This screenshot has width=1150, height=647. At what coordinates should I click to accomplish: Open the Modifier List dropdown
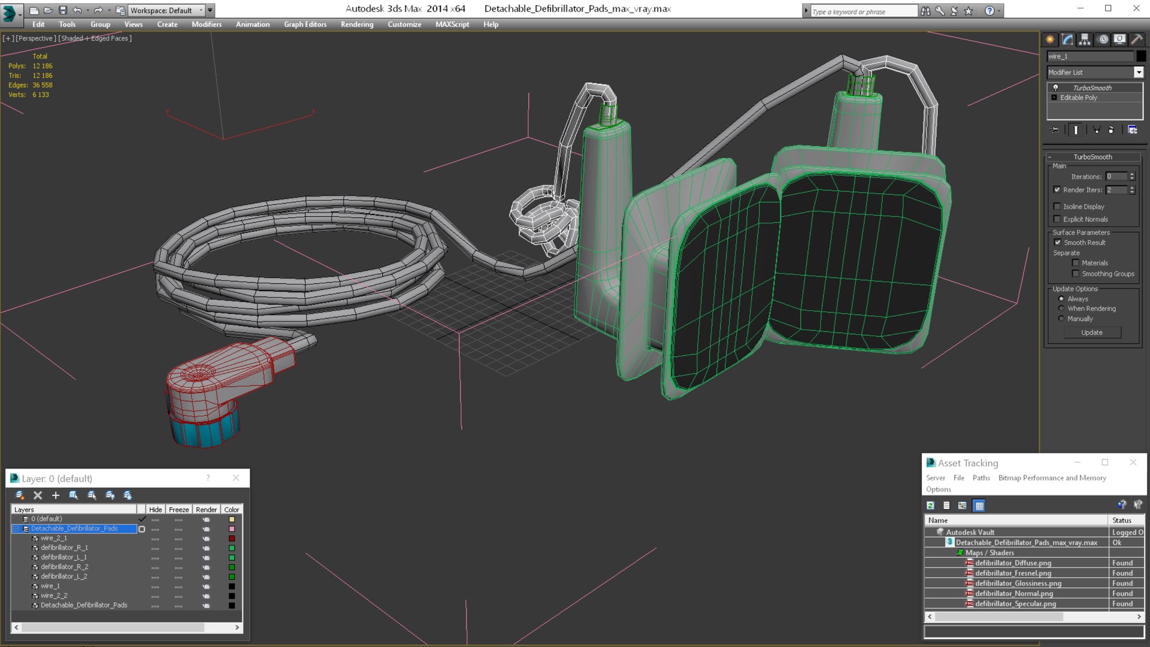(1138, 72)
